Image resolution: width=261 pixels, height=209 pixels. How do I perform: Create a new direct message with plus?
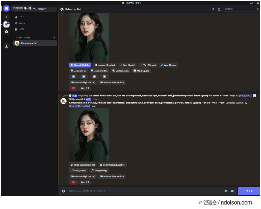54,38
